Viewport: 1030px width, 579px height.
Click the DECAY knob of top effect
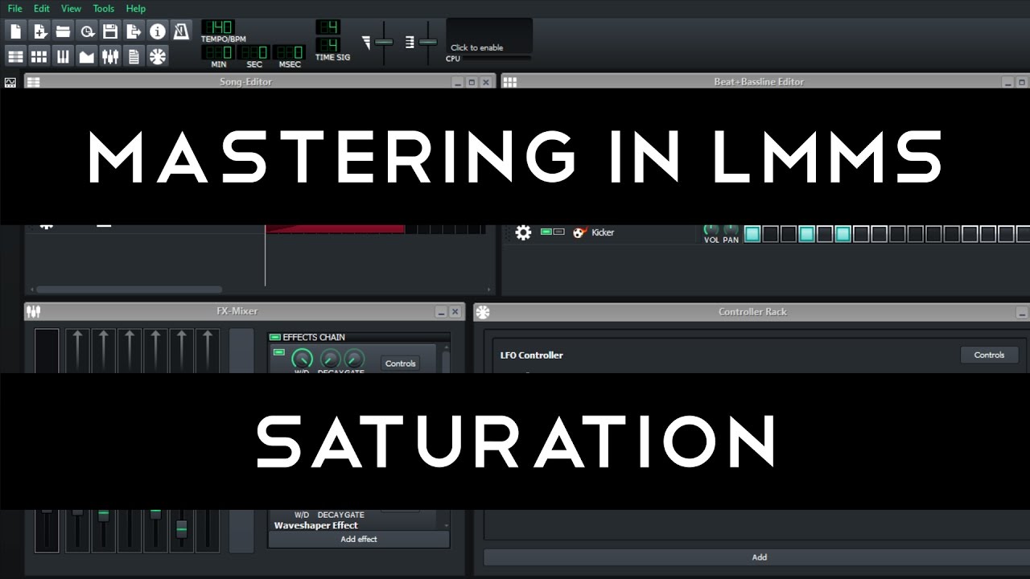tap(330, 359)
